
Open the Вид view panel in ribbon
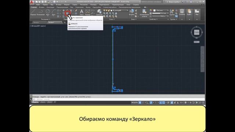197,12
